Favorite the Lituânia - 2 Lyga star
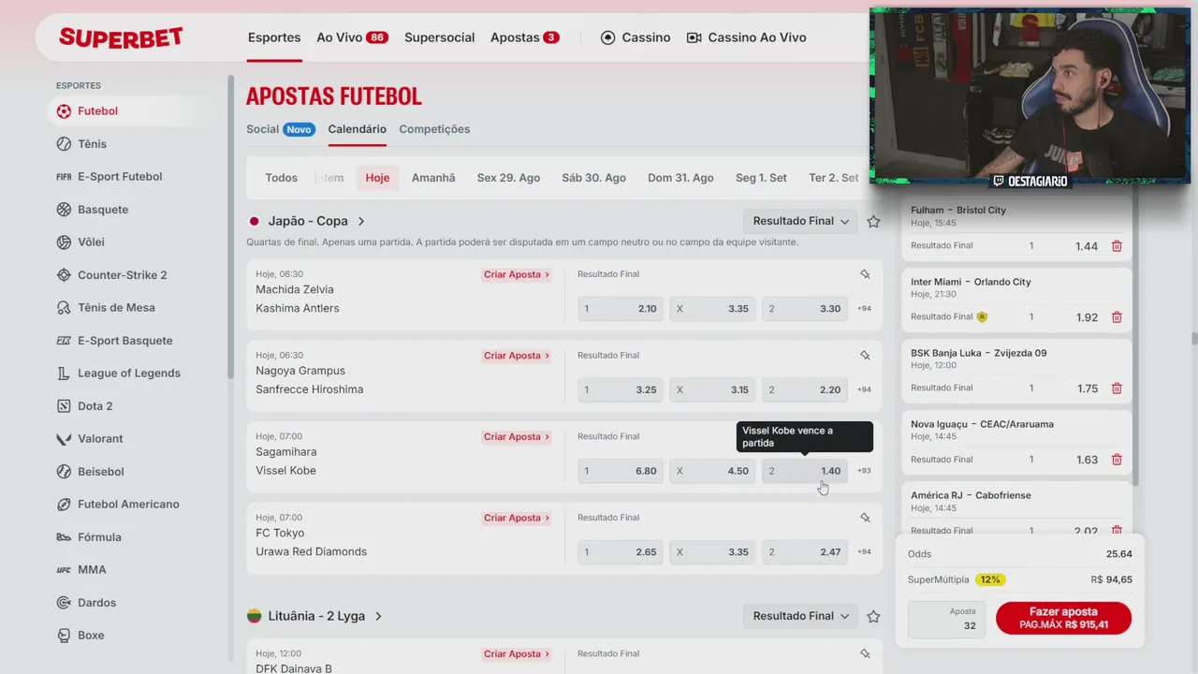The width and height of the screenshot is (1198, 674). click(873, 617)
